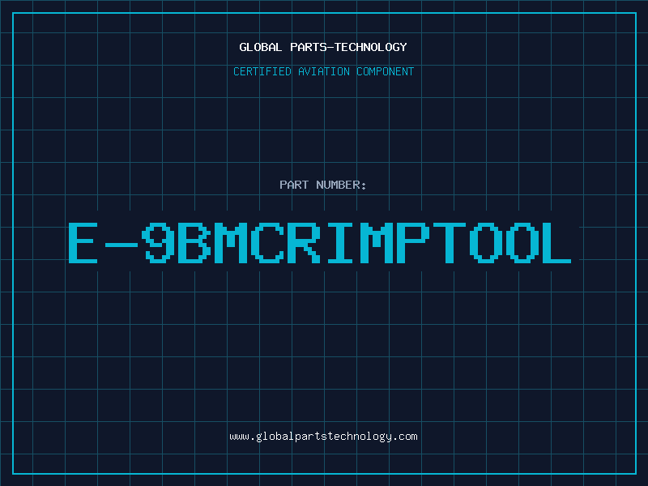Select the part number E-9BMCRIMPTOOL

pos(320,242)
